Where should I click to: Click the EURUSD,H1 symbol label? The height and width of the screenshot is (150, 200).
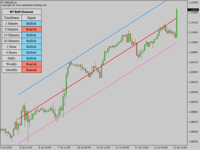(10, 2)
